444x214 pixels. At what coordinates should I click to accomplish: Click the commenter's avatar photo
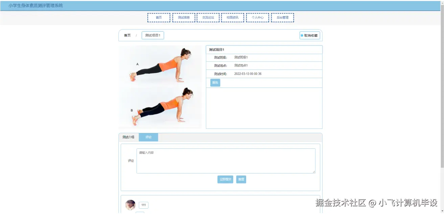click(x=130, y=205)
